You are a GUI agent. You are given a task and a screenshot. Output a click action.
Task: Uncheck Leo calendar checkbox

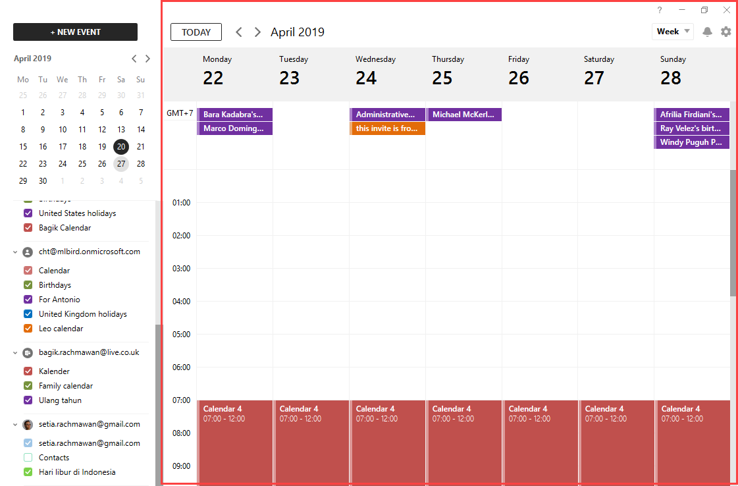(x=28, y=329)
